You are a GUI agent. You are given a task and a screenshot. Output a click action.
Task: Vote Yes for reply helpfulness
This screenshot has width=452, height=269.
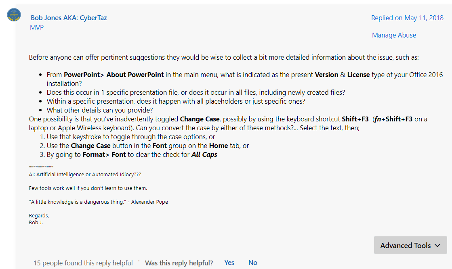pyautogui.click(x=229, y=263)
